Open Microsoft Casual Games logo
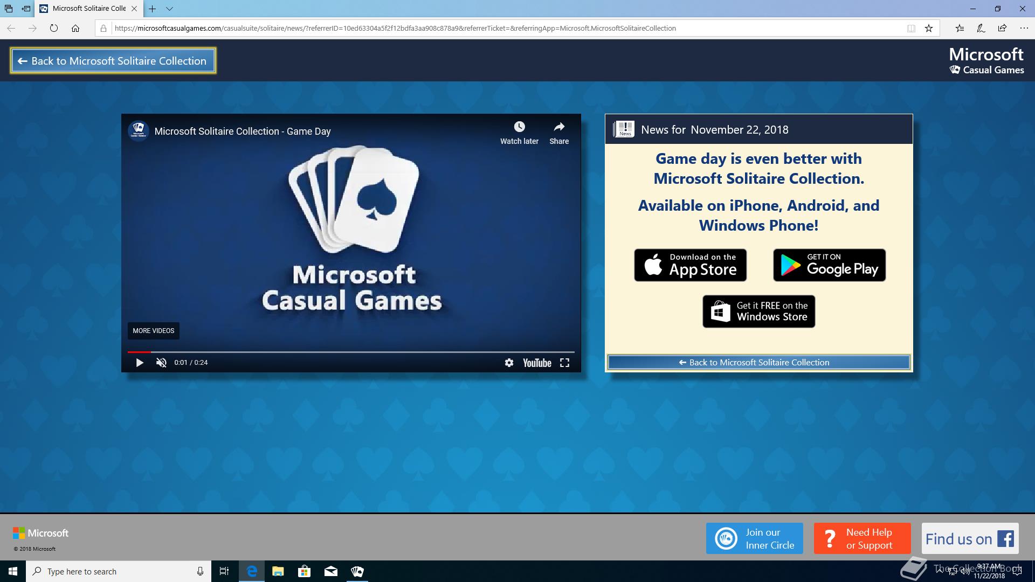This screenshot has height=582, width=1035. click(x=986, y=61)
